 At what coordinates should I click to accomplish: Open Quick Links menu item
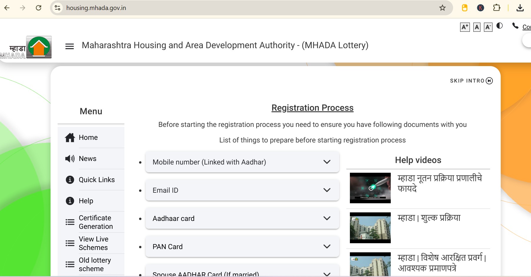(x=91, y=180)
